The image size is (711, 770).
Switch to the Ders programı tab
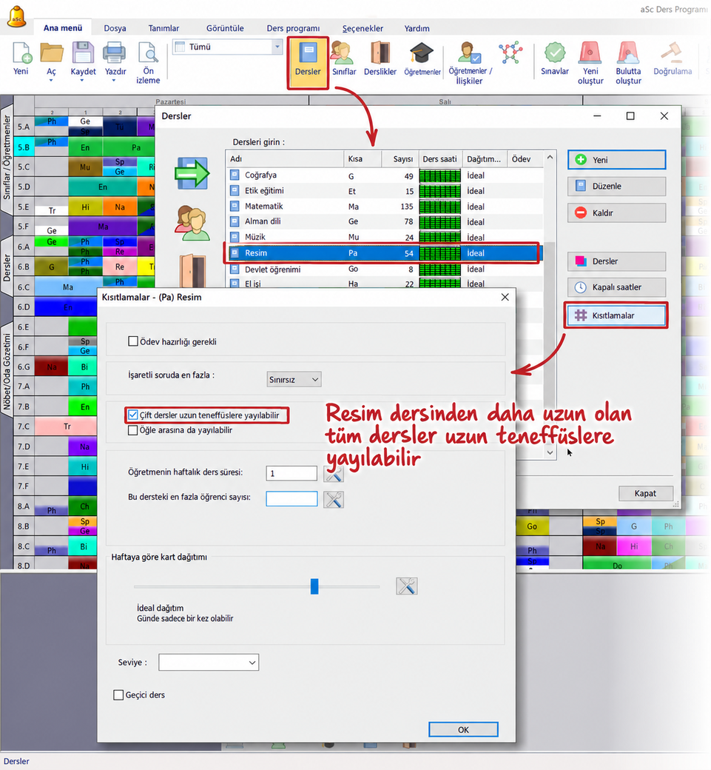293,28
